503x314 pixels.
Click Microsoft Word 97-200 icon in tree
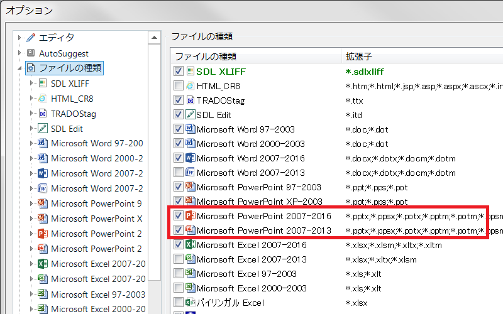(43, 143)
